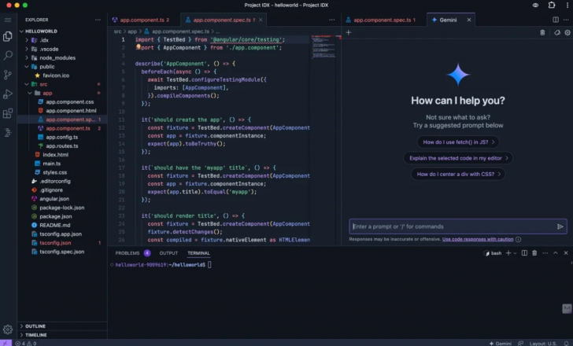Image resolution: width=573 pixels, height=346 pixels.
Task: Expand the node_modules folder
Action: pos(27,57)
